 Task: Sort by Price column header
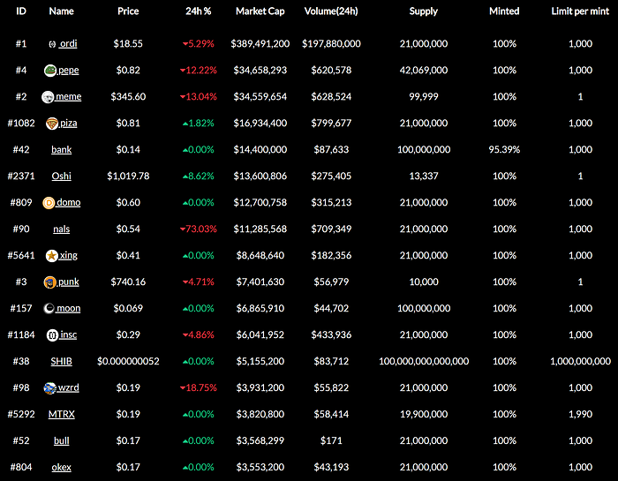(128, 11)
